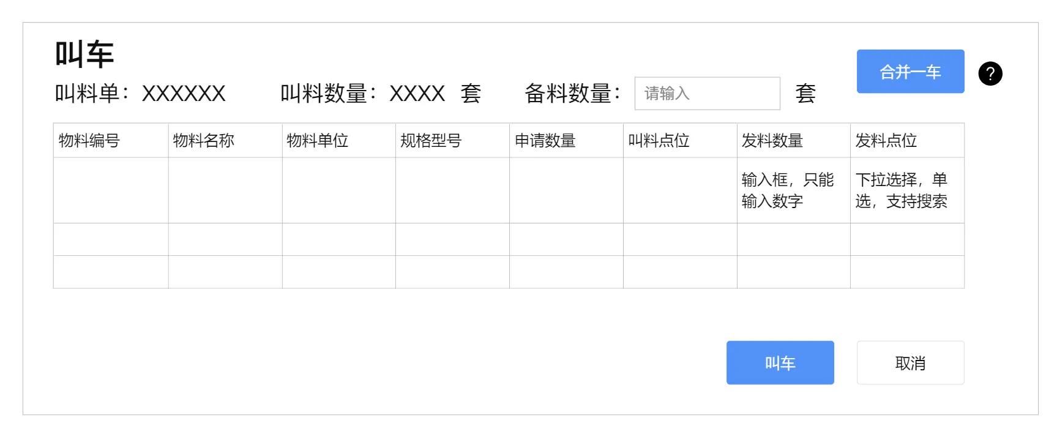Click the 叫料单 XXXXXX label text
The image size is (1057, 445).
tap(140, 93)
